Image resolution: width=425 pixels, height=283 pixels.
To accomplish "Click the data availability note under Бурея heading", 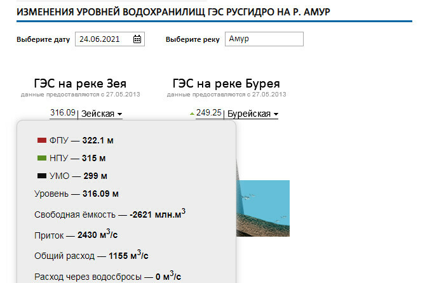I will coord(227,95).
